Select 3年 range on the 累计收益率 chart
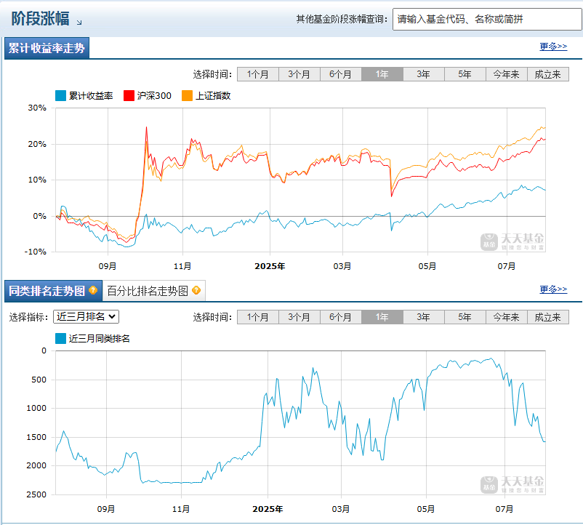Image resolution: width=583 pixels, height=525 pixels. tap(424, 74)
